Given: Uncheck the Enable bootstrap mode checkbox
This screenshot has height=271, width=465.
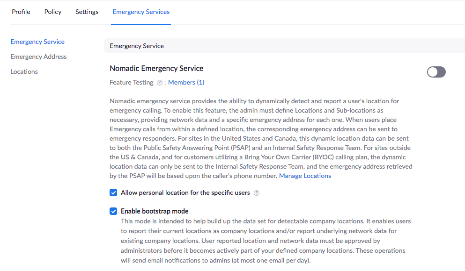Looking at the screenshot, I should click(x=113, y=211).
